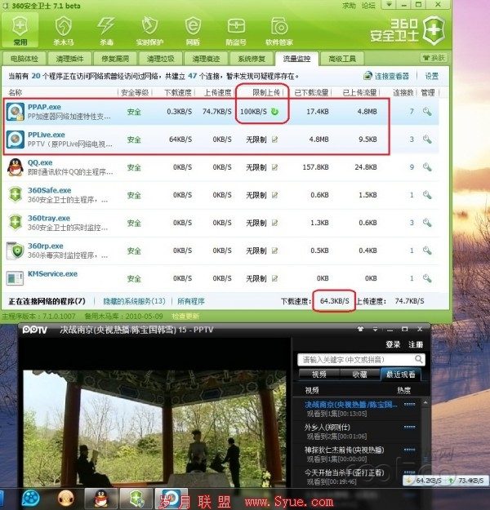The image size is (490, 510).
Task: Select the PPAP.exe process name
Action: [x=44, y=107]
